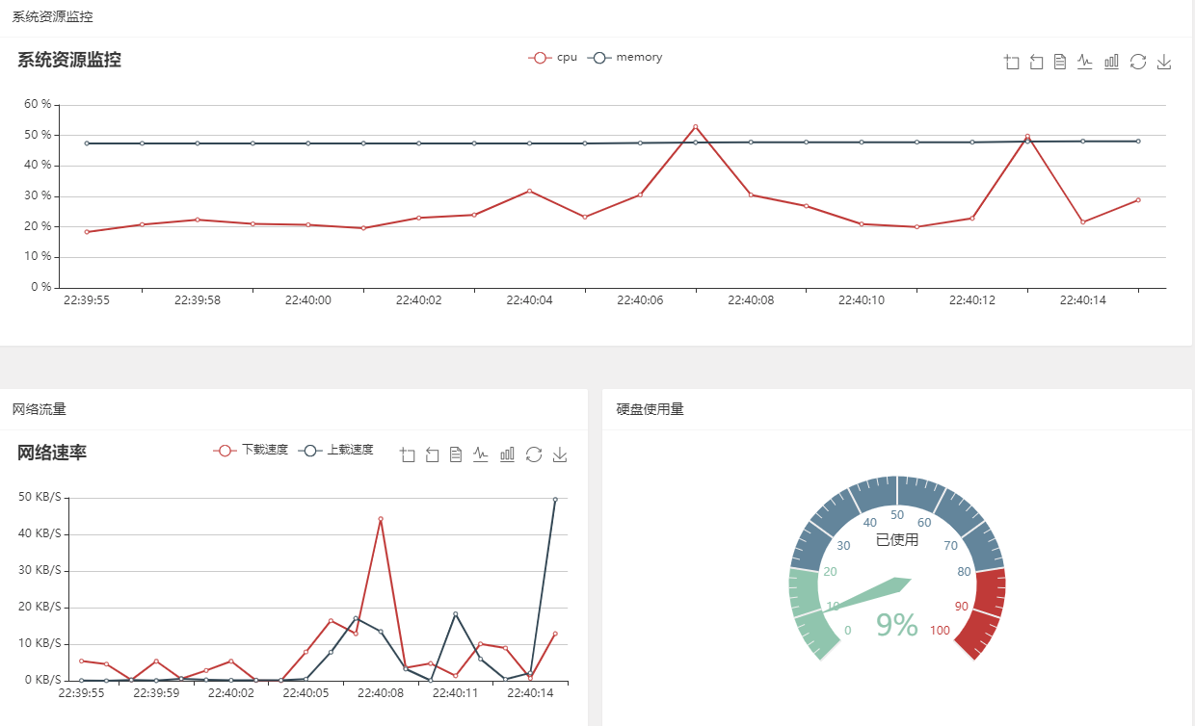Restore the 网络速率 chart
Screen dimensions: 1195x726
coord(534,454)
